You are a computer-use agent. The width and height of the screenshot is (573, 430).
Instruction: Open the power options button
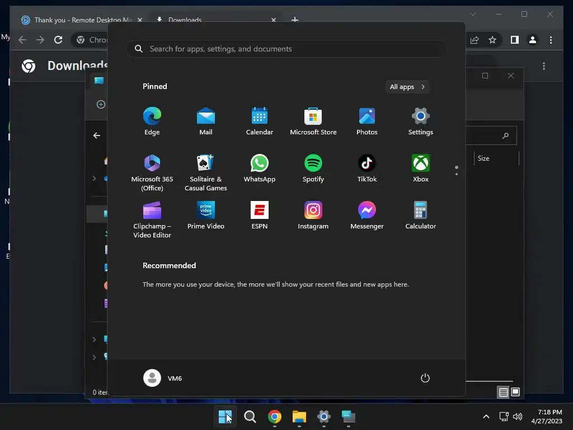[425, 378]
